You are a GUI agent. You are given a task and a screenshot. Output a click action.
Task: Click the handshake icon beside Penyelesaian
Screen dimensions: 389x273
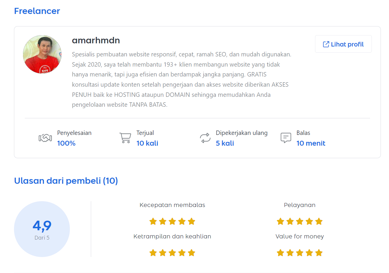[x=45, y=138]
